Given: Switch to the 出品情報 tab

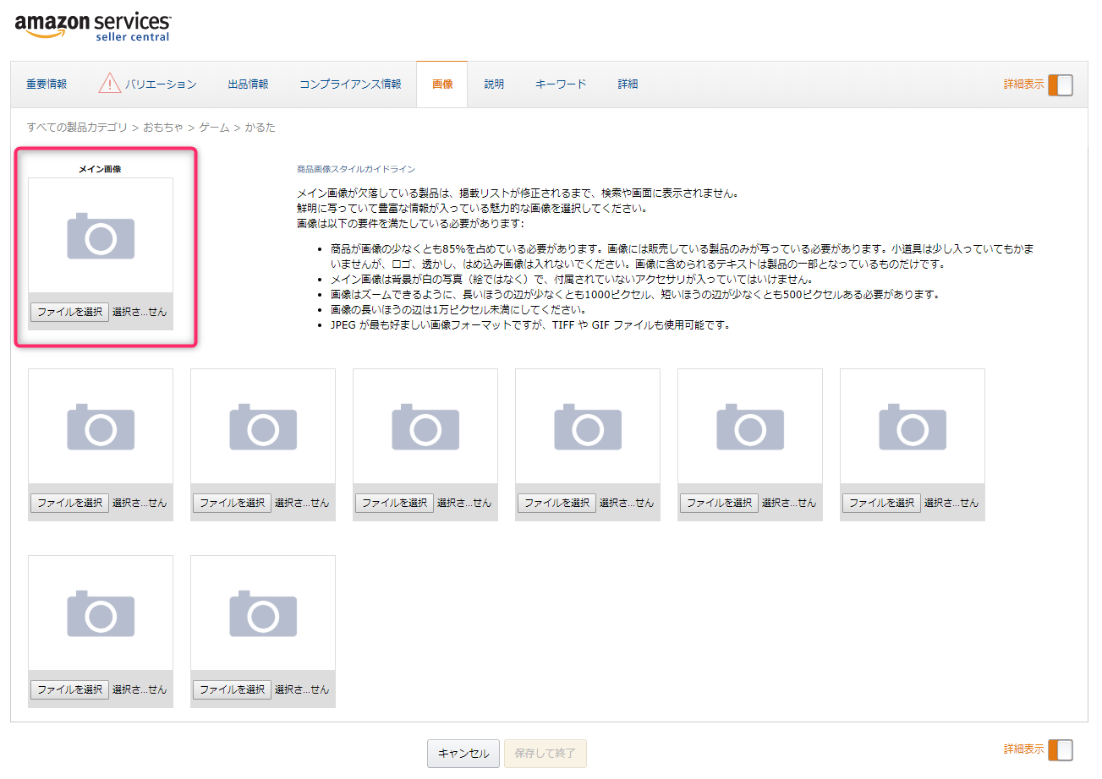Looking at the screenshot, I should coord(248,84).
